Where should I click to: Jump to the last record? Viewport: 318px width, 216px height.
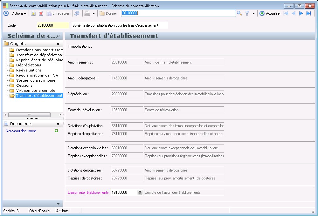pyautogui.click(x=308, y=13)
